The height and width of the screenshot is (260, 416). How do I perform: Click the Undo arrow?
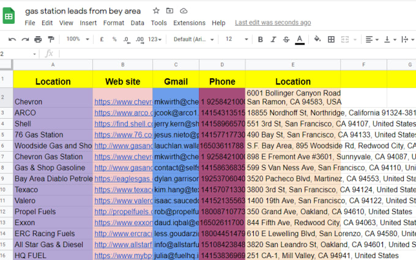pyautogui.click(x=12, y=40)
